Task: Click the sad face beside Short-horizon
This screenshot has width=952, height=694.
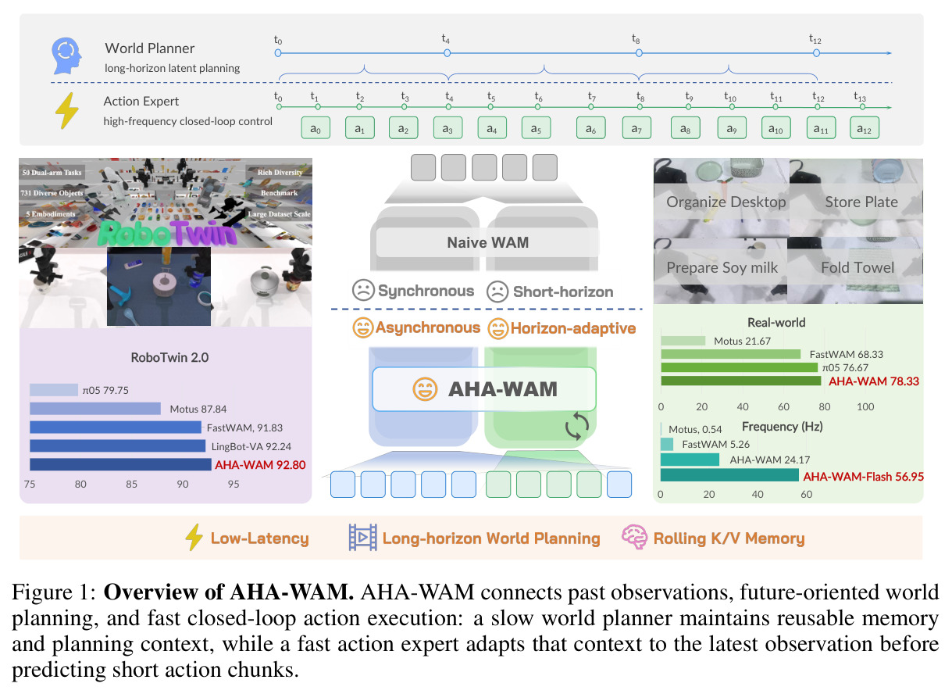Action: pos(497,292)
